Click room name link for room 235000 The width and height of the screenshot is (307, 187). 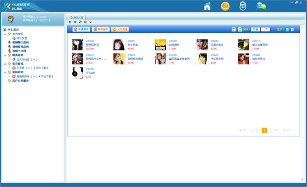(x=217, y=59)
